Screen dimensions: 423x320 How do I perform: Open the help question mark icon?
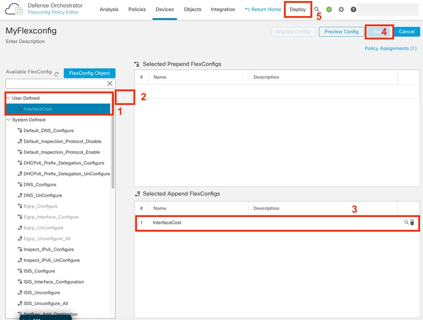tap(354, 10)
